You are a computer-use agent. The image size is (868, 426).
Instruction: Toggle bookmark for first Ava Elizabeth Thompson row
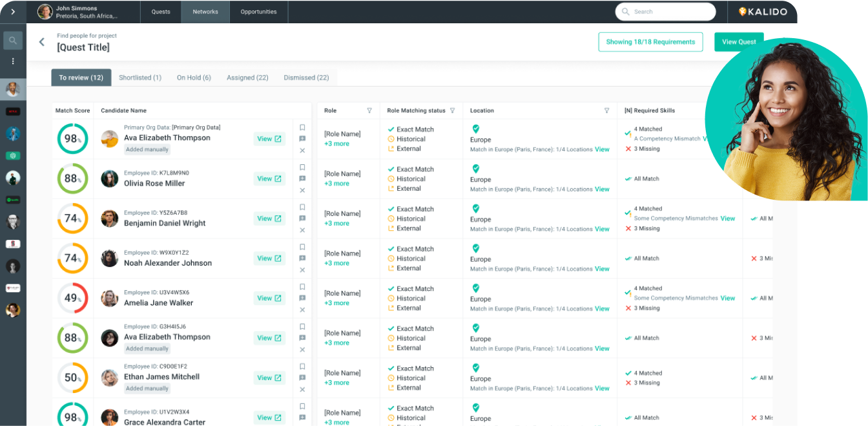coord(302,127)
